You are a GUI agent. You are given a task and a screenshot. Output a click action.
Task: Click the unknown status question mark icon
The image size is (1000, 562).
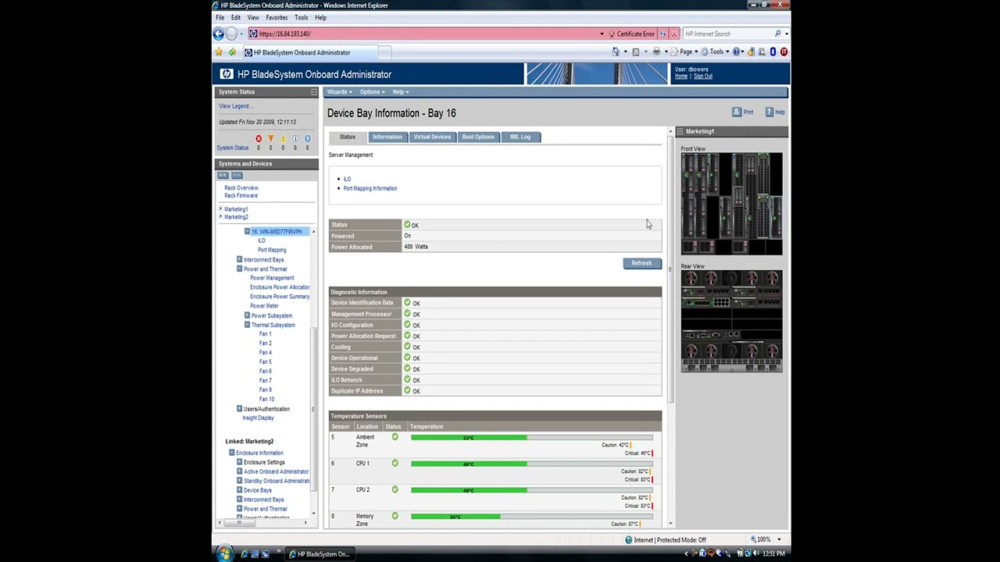pyautogui.click(x=307, y=139)
